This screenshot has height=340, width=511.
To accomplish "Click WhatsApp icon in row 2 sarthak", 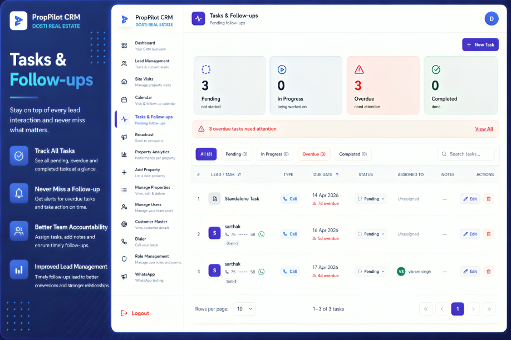I will pyautogui.click(x=262, y=234).
